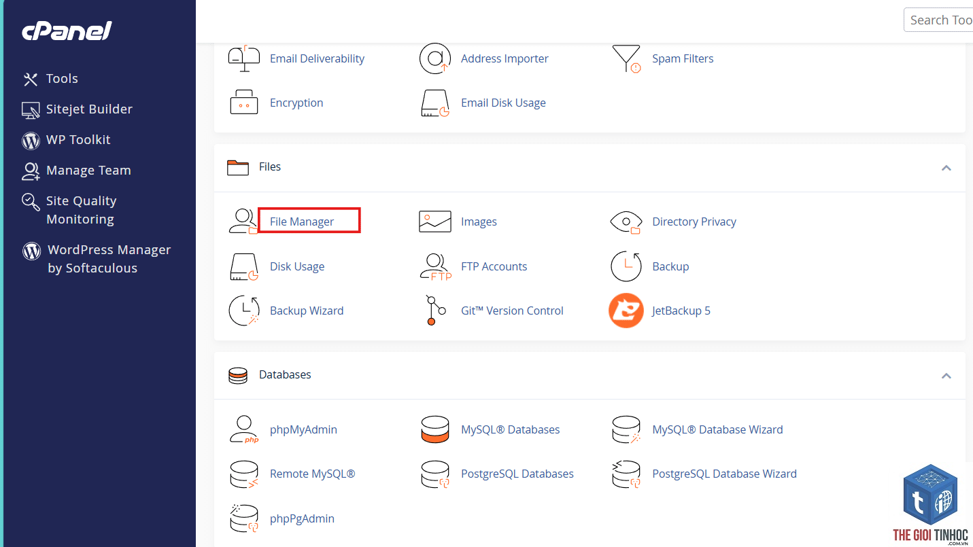Click the orange JetBackup 5 icon

[x=626, y=311]
